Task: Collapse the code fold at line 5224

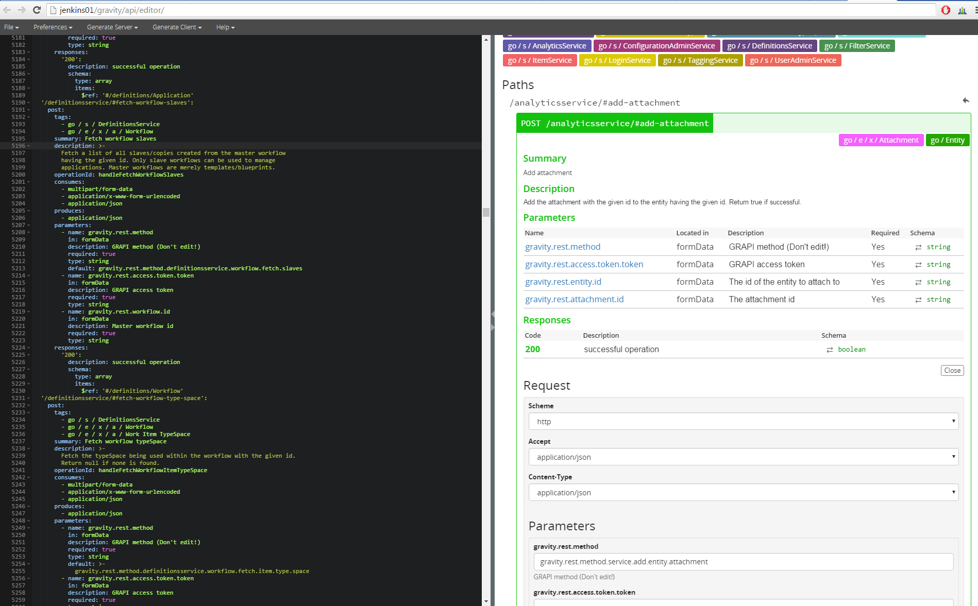Action: (x=29, y=348)
